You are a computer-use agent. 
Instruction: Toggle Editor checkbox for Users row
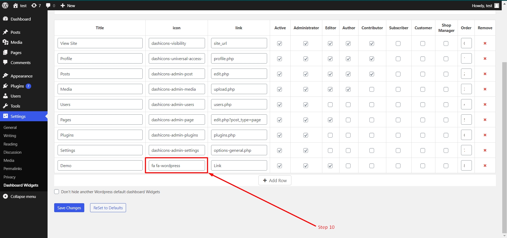click(330, 105)
